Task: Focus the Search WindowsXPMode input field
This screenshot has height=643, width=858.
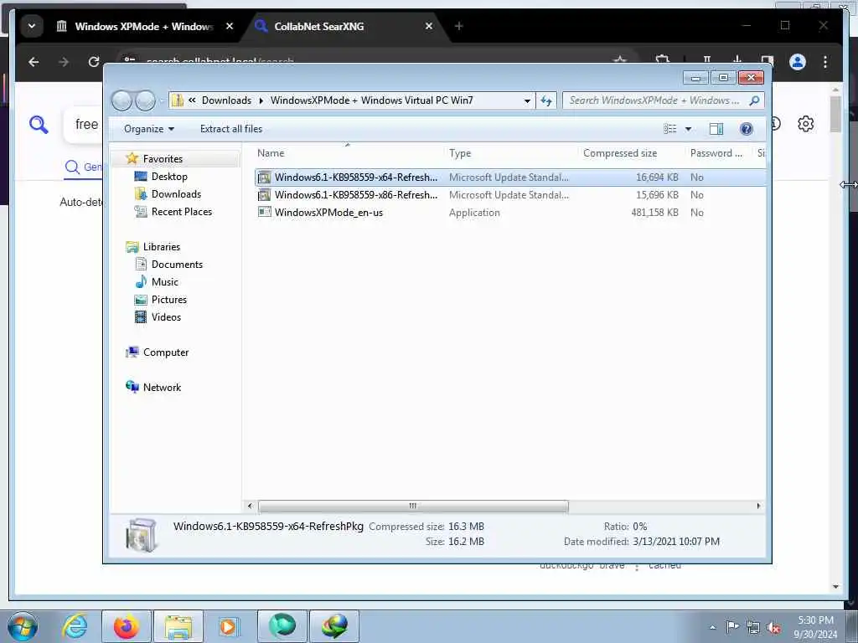Action: pyautogui.click(x=656, y=100)
